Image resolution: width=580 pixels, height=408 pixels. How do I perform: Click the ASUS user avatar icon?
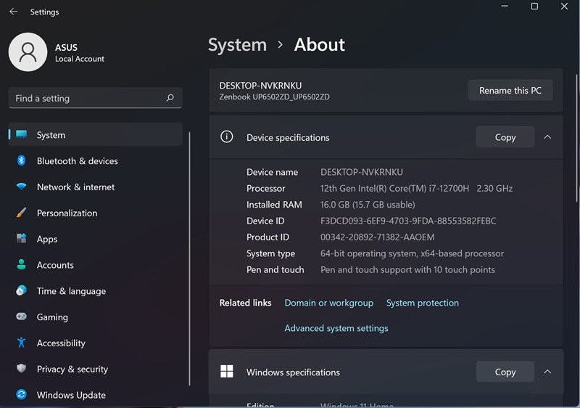pos(28,52)
